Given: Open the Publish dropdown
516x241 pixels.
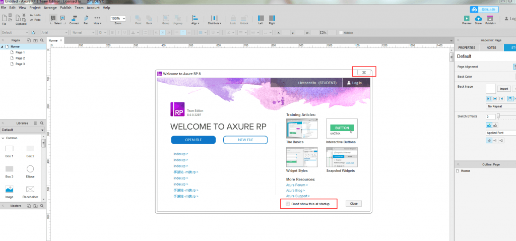Looking at the screenshot, I should (x=490, y=20).
